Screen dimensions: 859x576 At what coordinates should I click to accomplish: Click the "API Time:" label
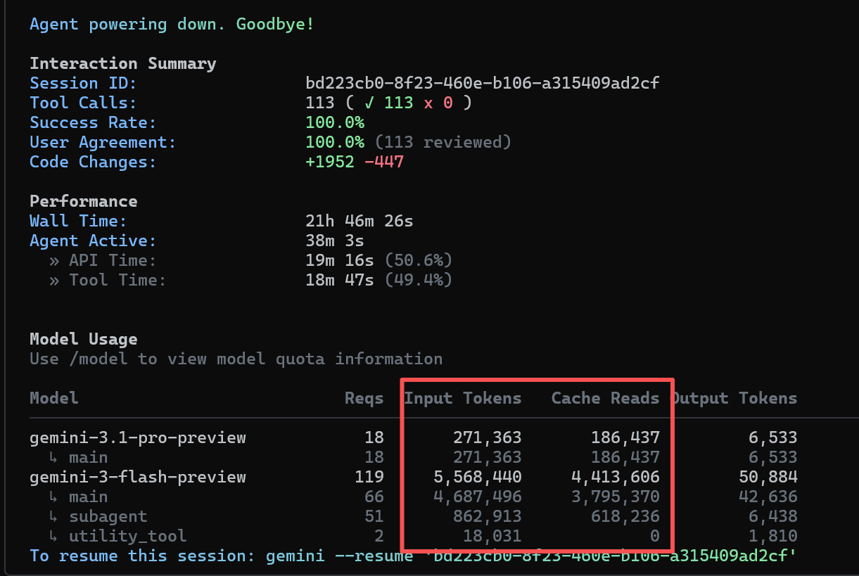point(113,260)
